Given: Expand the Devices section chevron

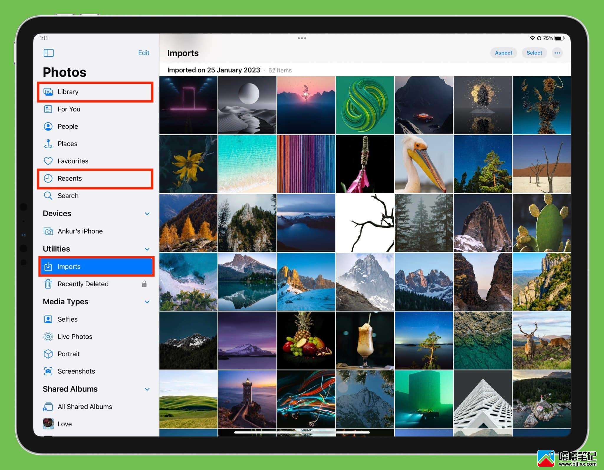Looking at the screenshot, I should tap(147, 213).
